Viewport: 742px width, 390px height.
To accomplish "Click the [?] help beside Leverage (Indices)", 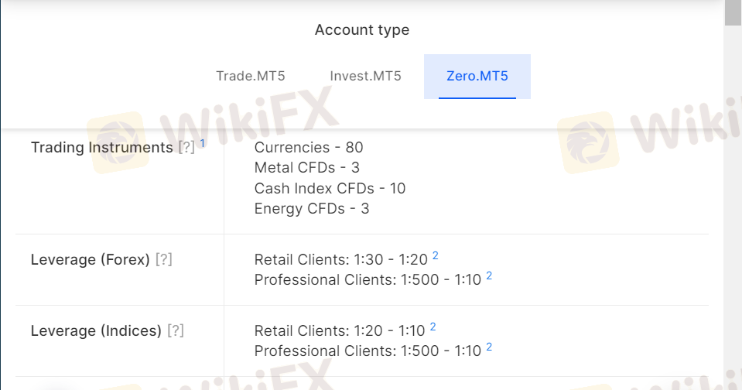I will coord(176,330).
